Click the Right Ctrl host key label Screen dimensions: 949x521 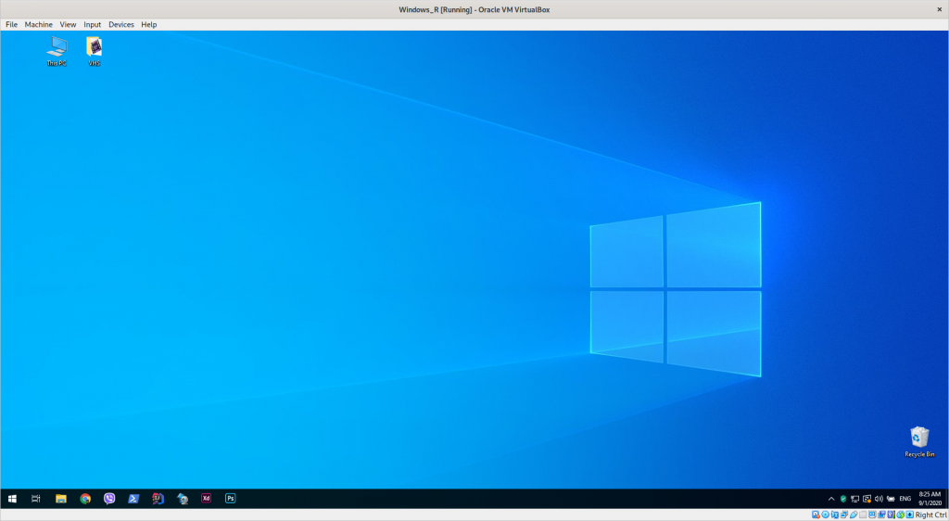point(930,515)
